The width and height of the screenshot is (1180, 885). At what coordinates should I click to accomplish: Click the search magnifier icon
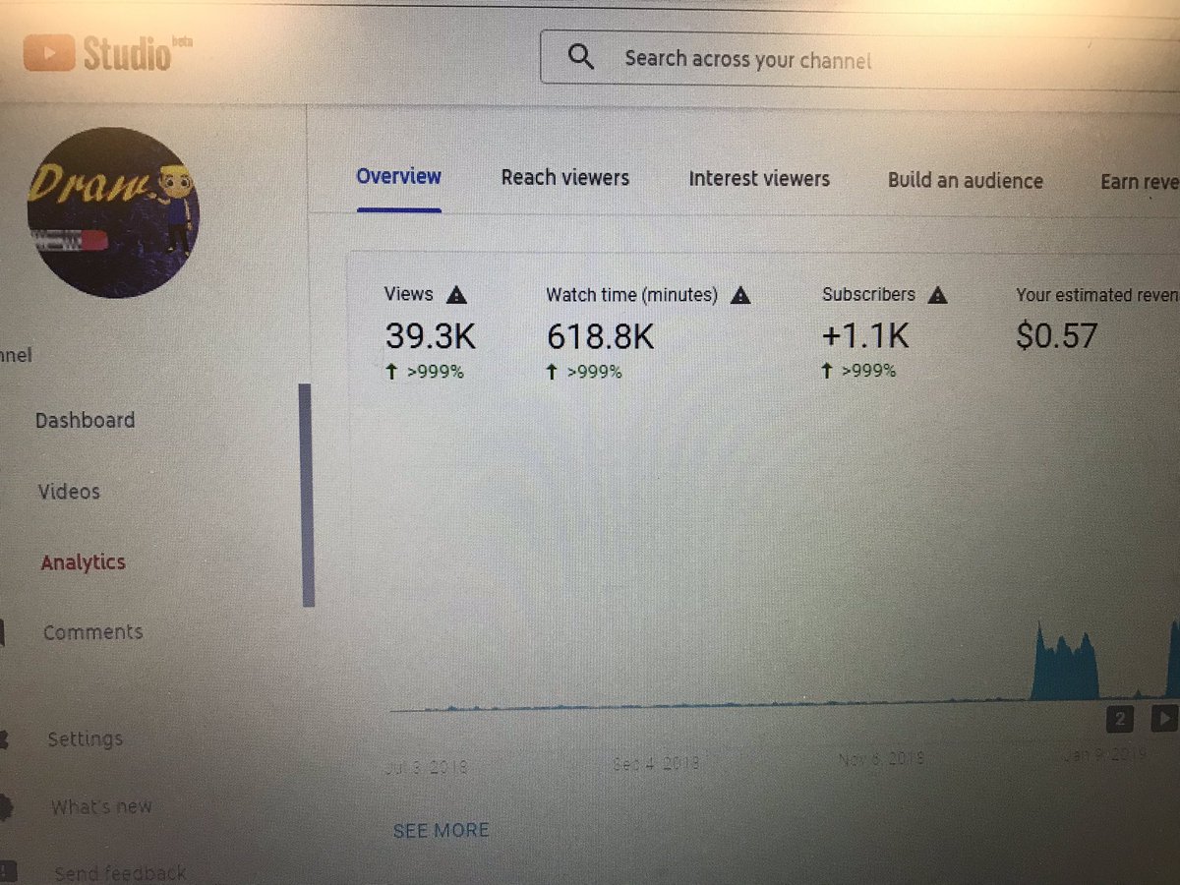pyautogui.click(x=581, y=58)
